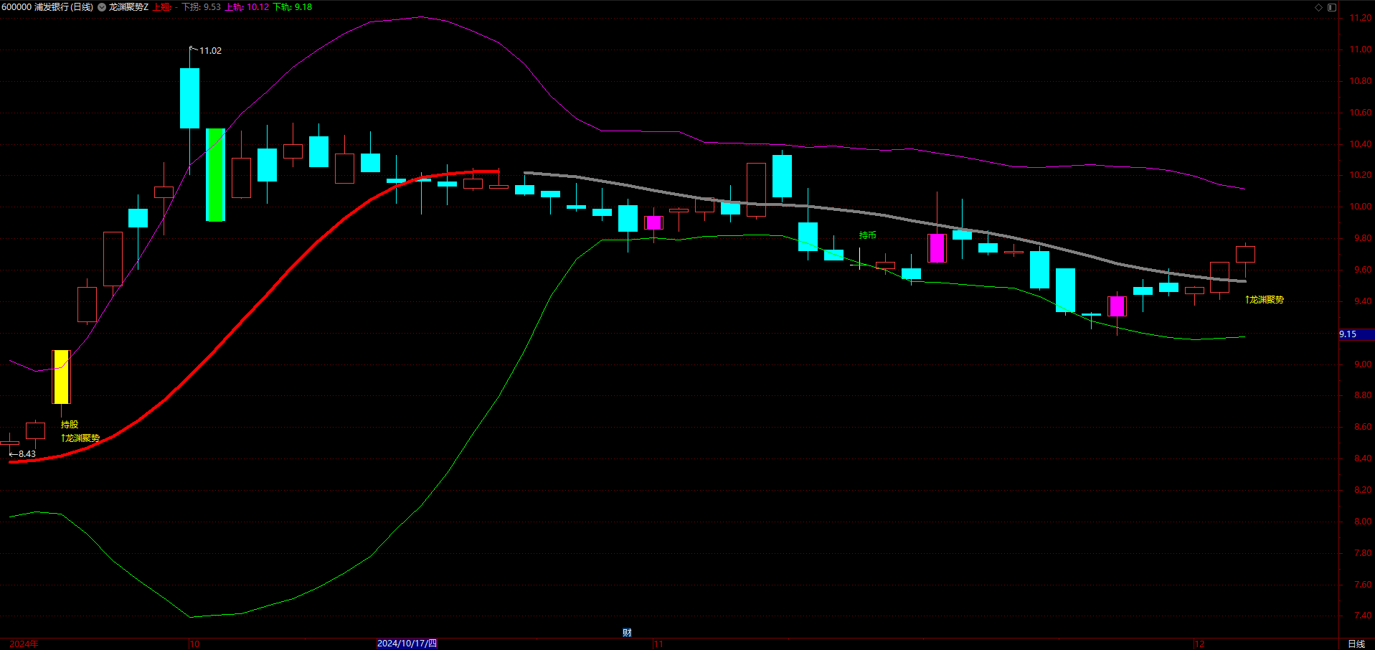The height and width of the screenshot is (650, 1375).
Task: Click the month 12 marker on time axis
Action: pyautogui.click(x=1199, y=644)
